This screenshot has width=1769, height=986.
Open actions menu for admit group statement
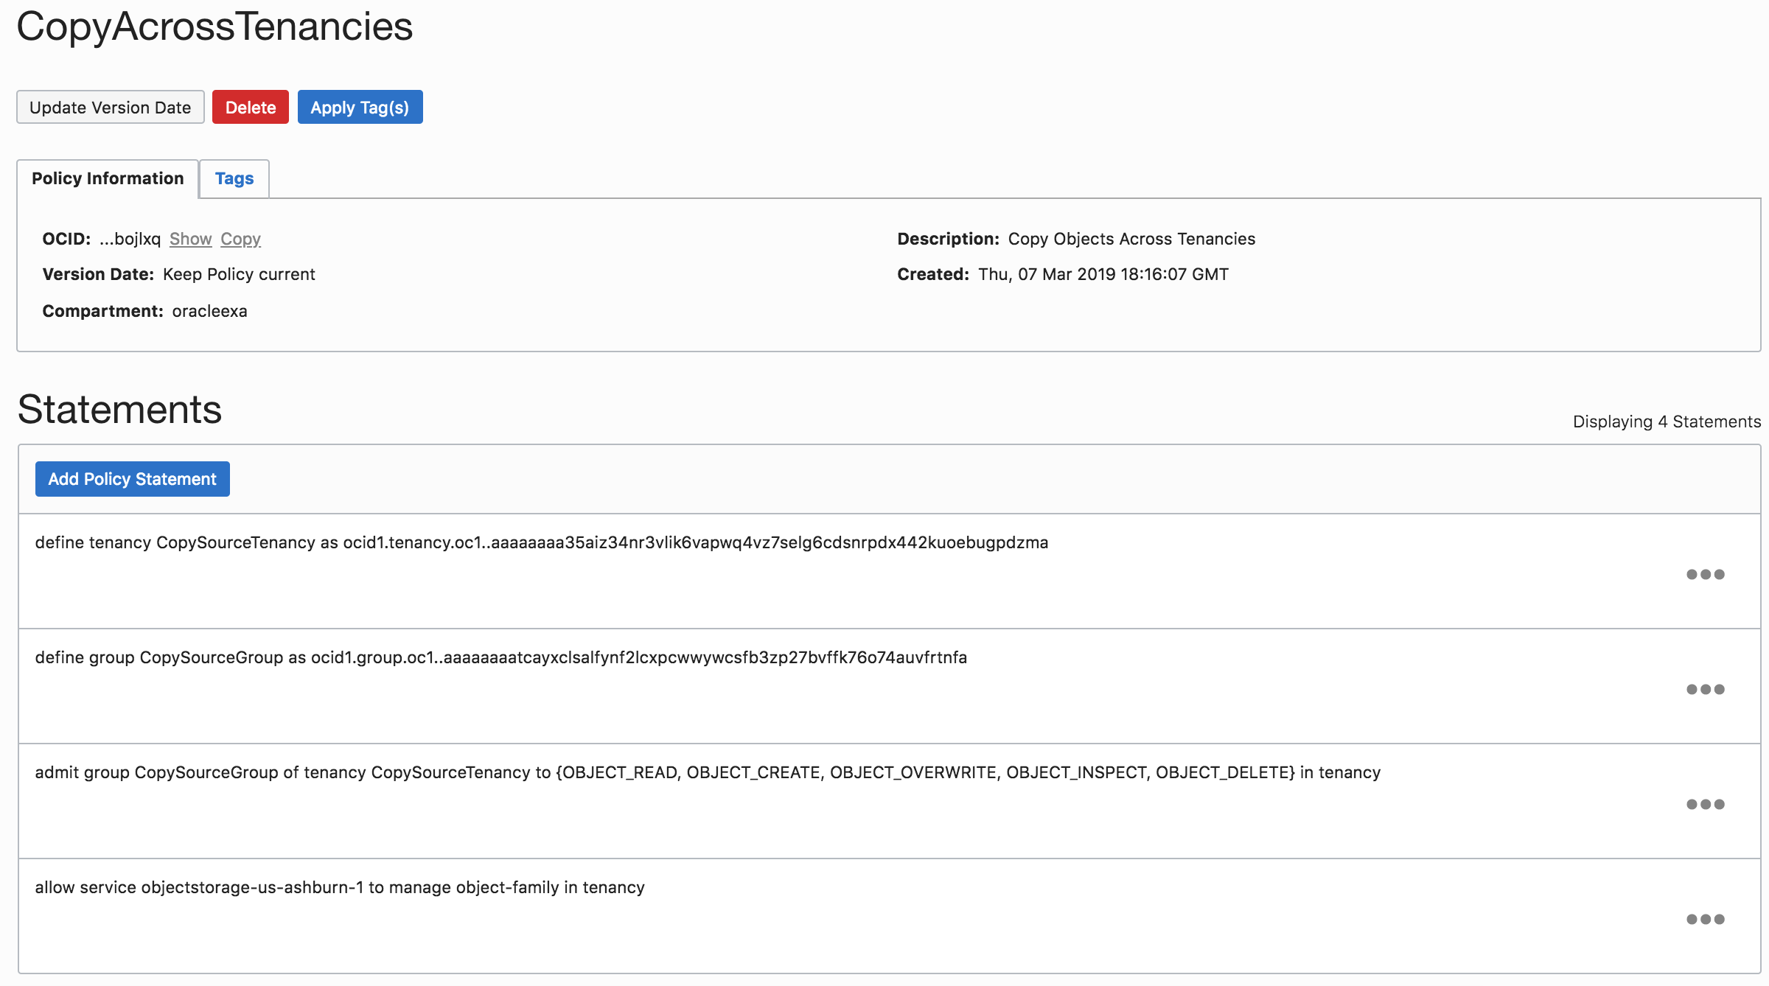click(x=1705, y=804)
